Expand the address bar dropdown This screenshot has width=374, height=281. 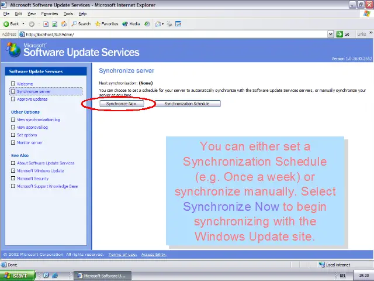click(x=331, y=35)
